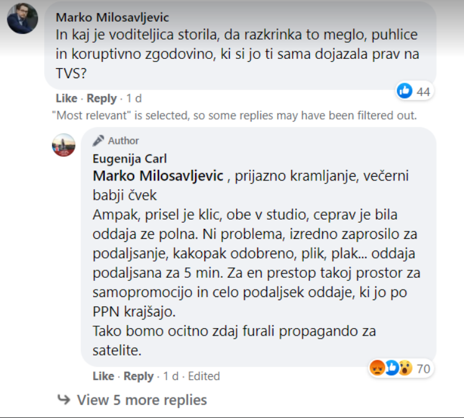Click the Author pencil badge icon

coord(98,140)
